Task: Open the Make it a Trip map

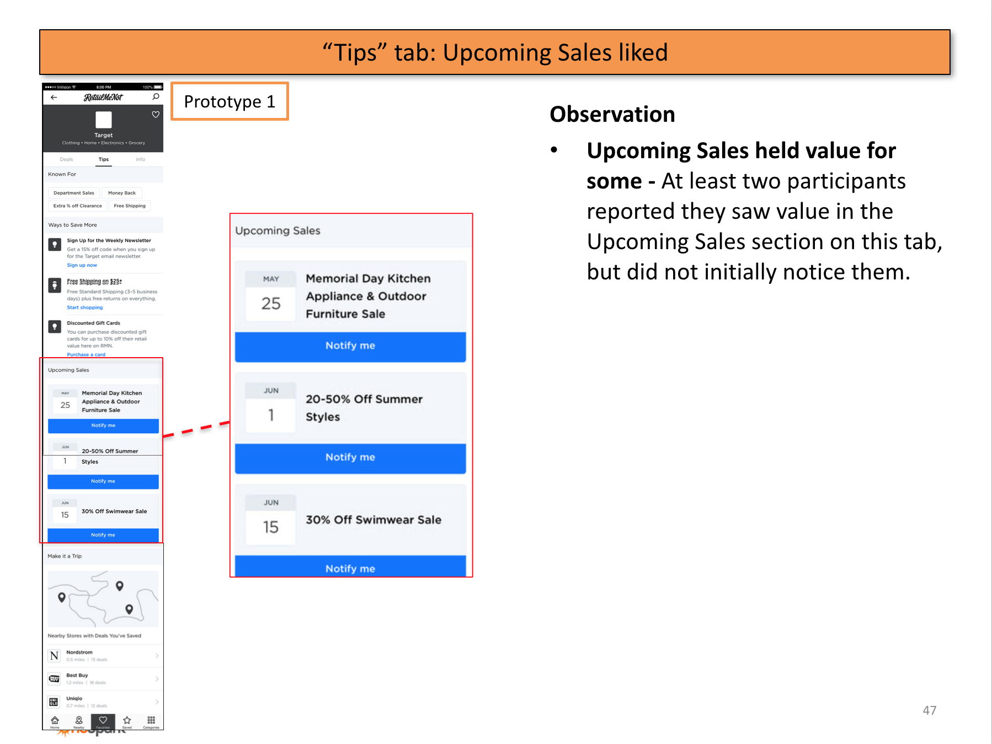Action: [x=103, y=599]
